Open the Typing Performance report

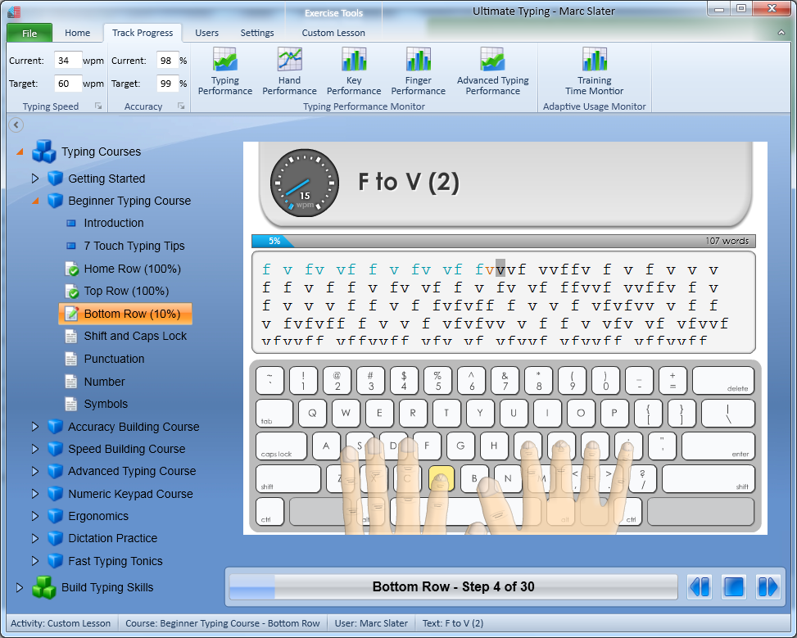pos(224,72)
